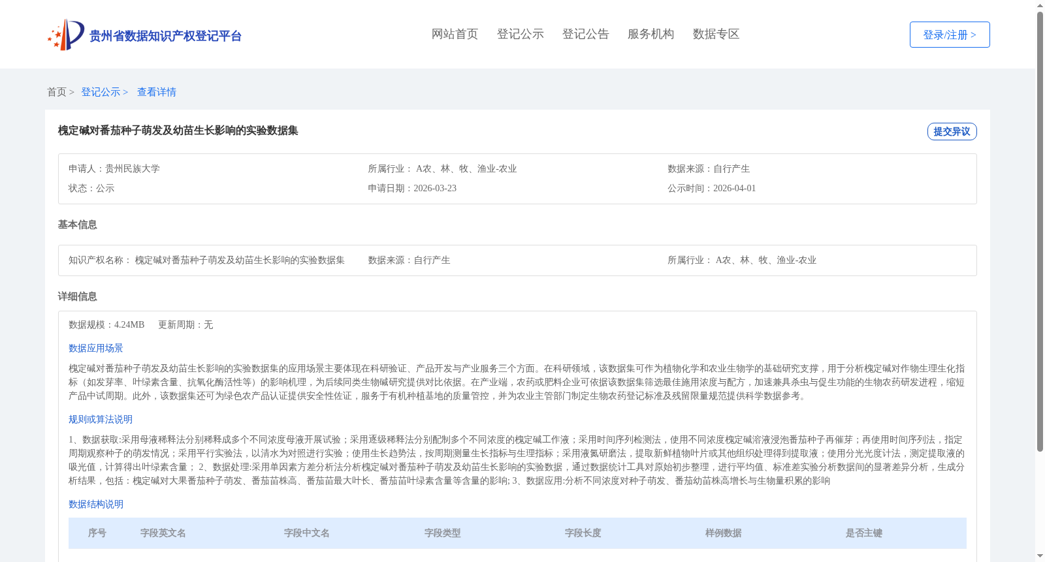1045x562 pixels.
Task: Open 网站首页 in the navigation
Action: point(455,34)
